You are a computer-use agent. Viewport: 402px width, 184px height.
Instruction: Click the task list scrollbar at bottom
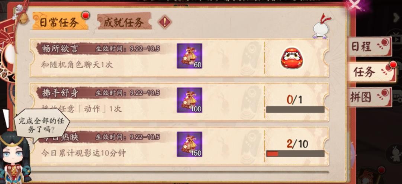(x=179, y=172)
